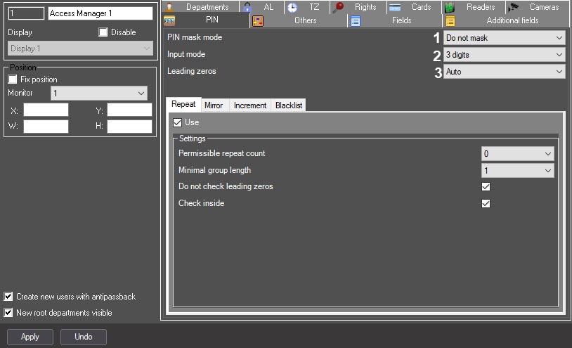This screenshot has height=348, width=572.
Task: Uncheck the Use checkbox in Repeat tab
Action: (177, 122)
